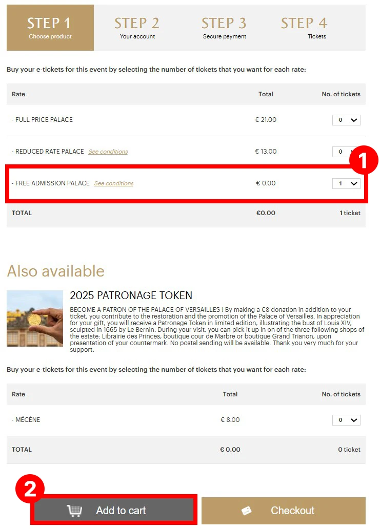Click the Checkout button
Viewport: 380px width, 530px height.
coord(284,511)
